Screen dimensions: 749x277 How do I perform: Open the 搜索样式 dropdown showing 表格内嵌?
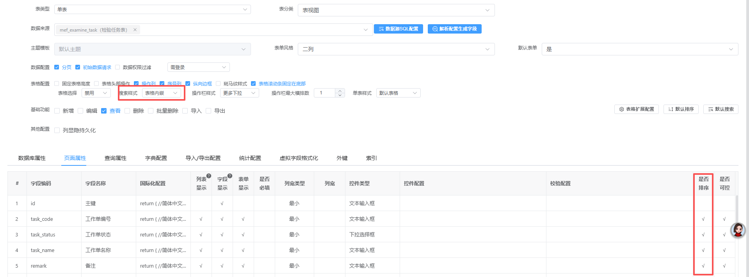click(162, 93)
